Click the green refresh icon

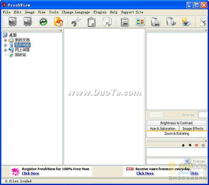coord(43,22)
